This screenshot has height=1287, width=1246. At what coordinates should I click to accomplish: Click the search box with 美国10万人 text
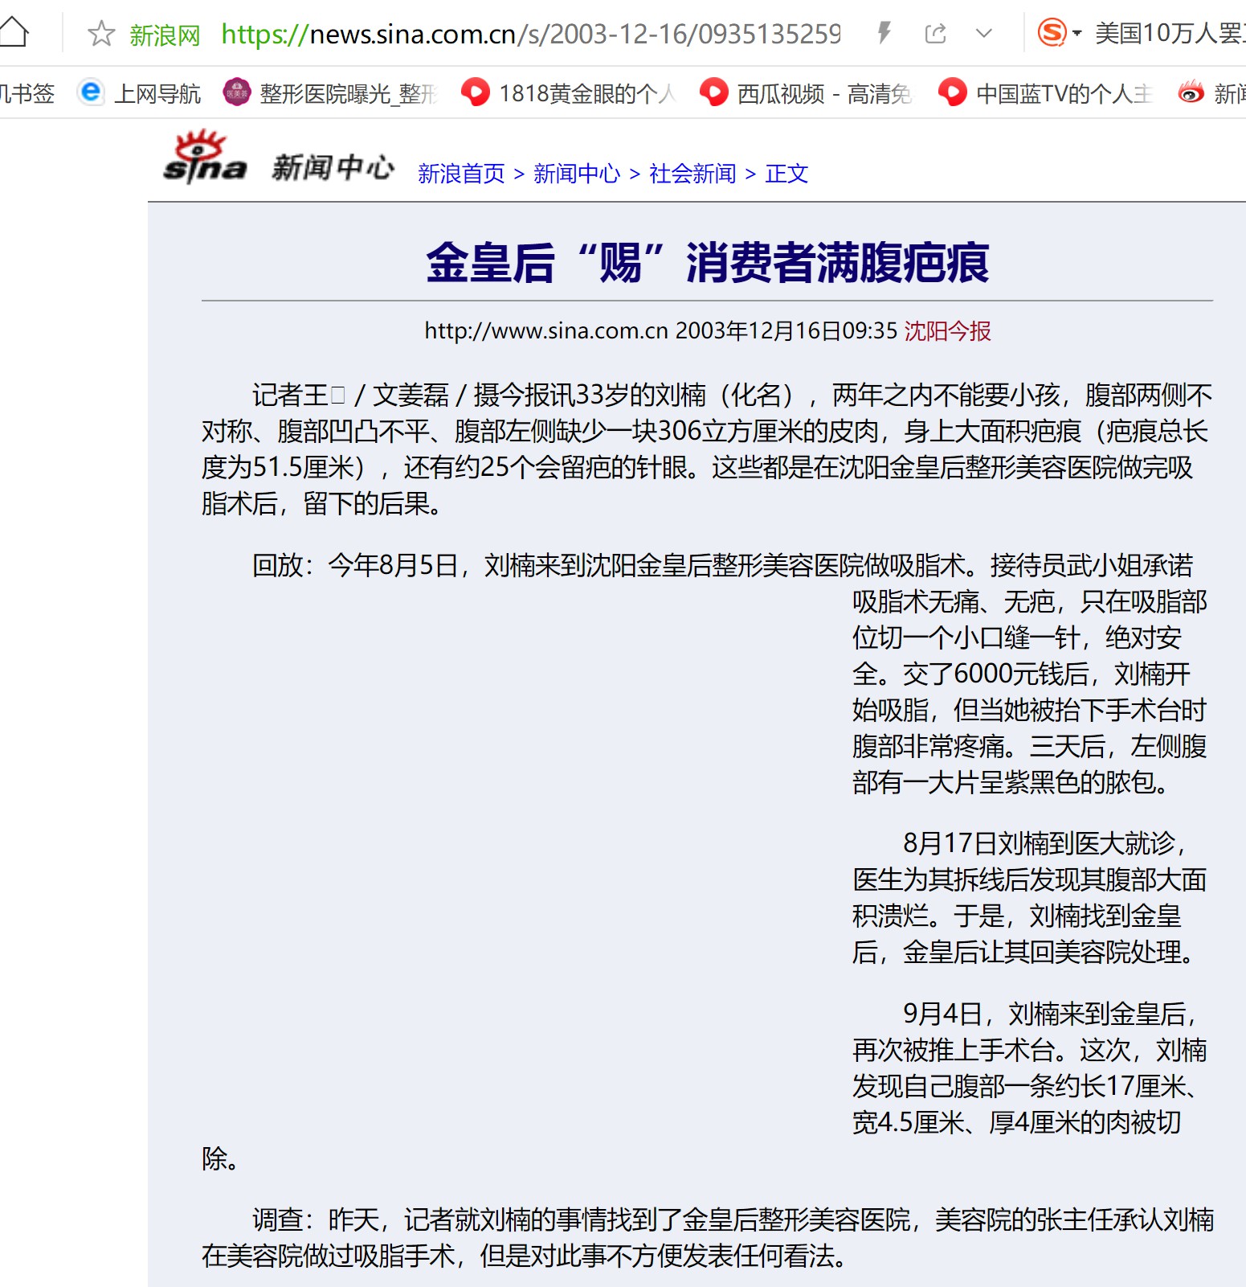point(1170,33)
